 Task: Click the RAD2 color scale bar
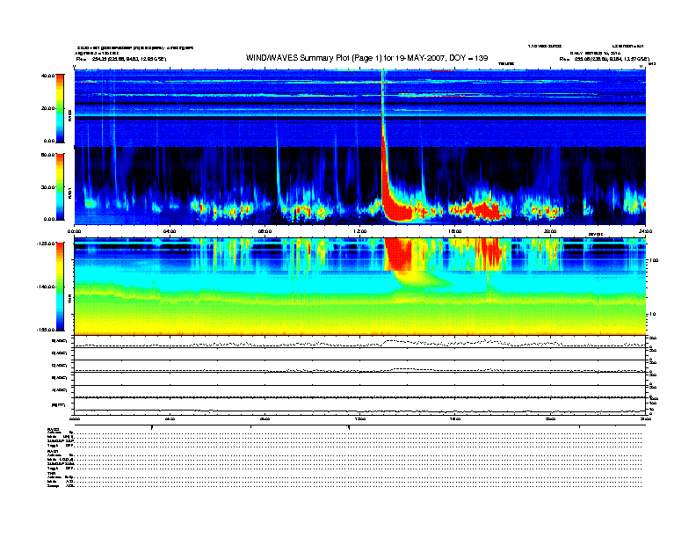[x=61, y=107]
